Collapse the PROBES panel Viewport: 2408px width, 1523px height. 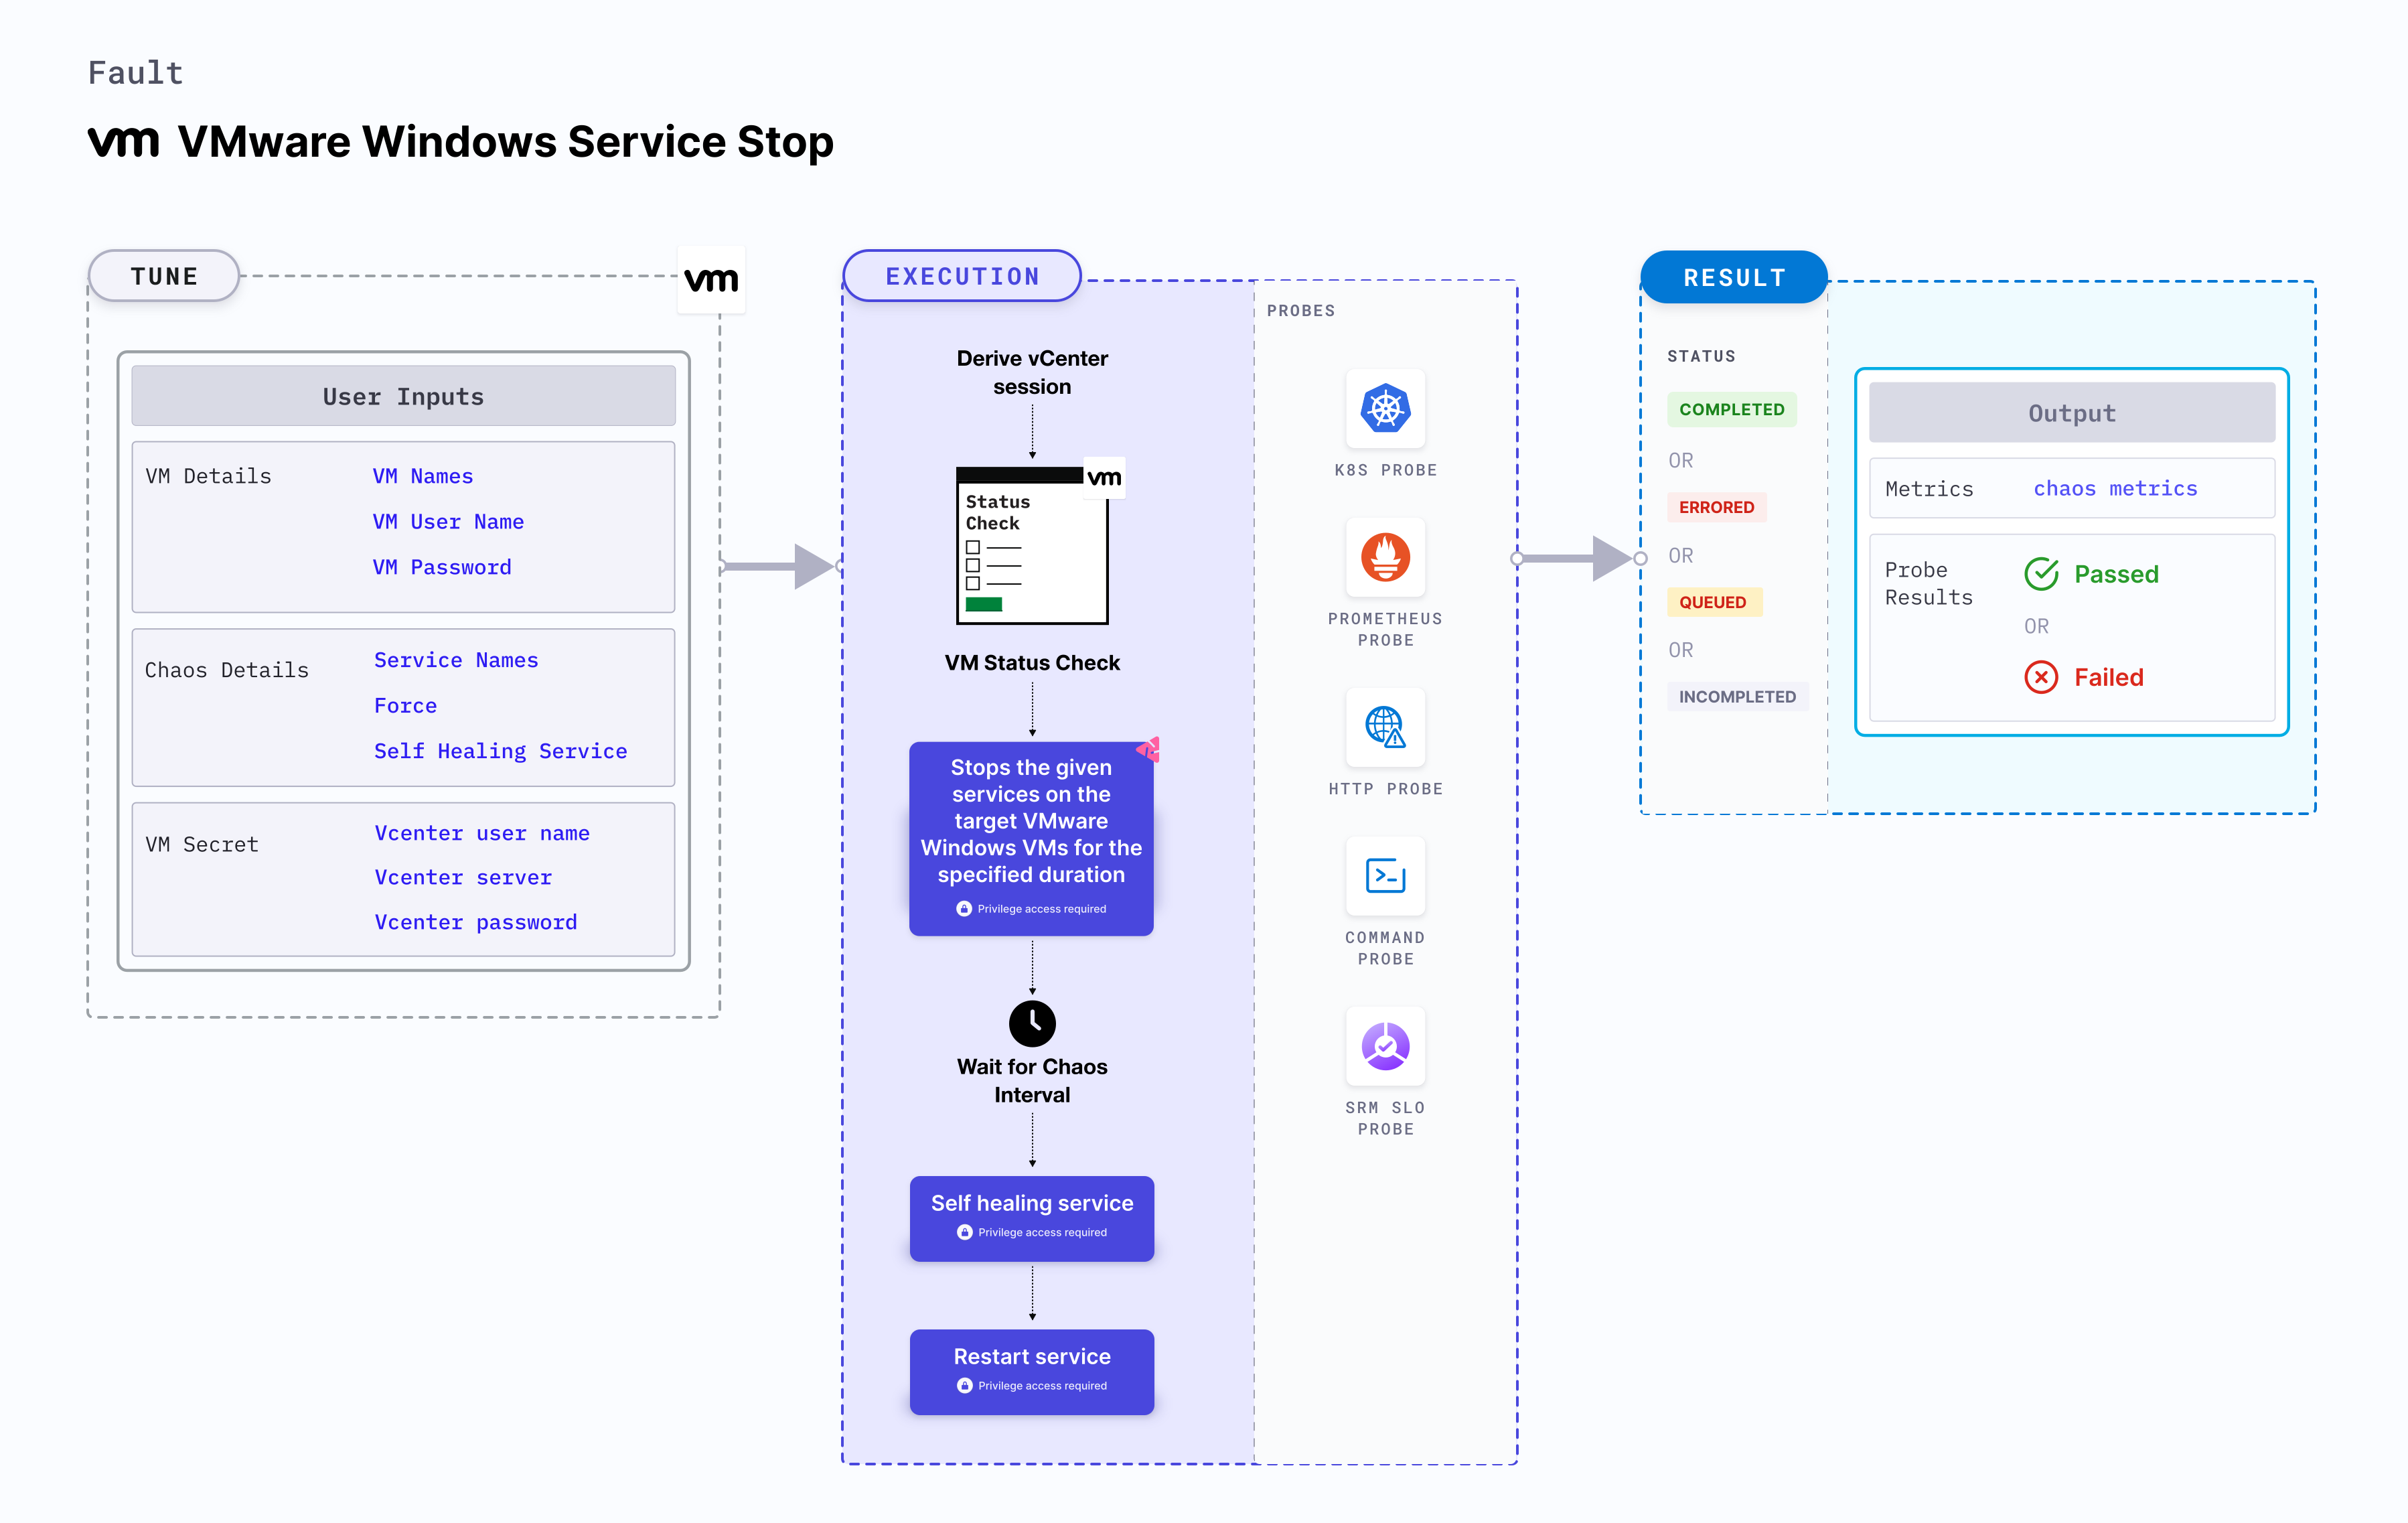1300,310
